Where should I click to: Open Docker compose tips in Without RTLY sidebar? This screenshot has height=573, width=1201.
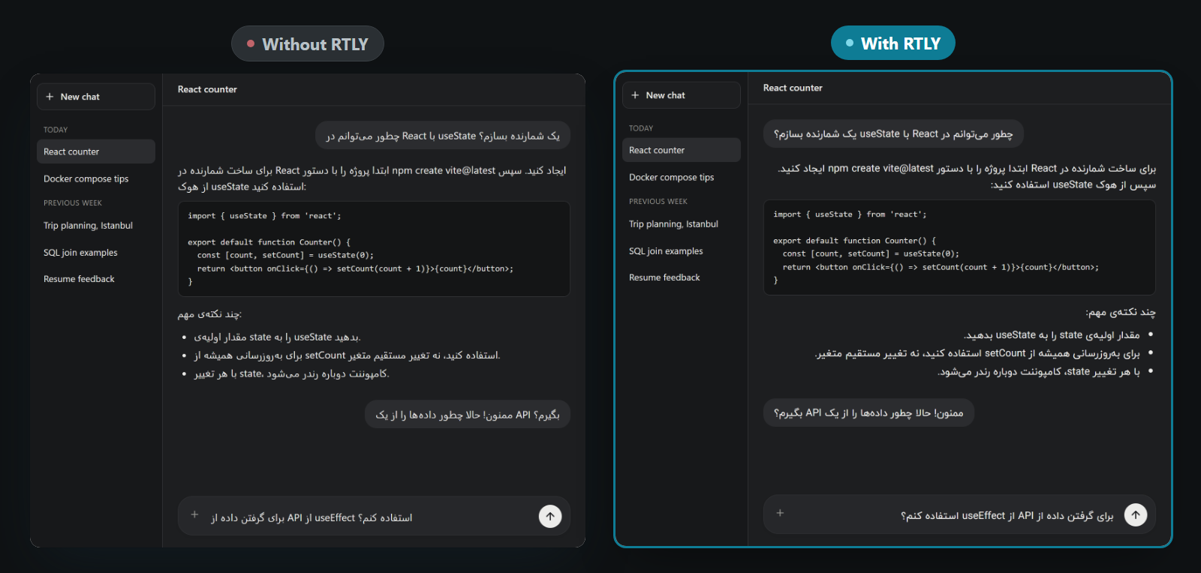(x=96, y=178)
